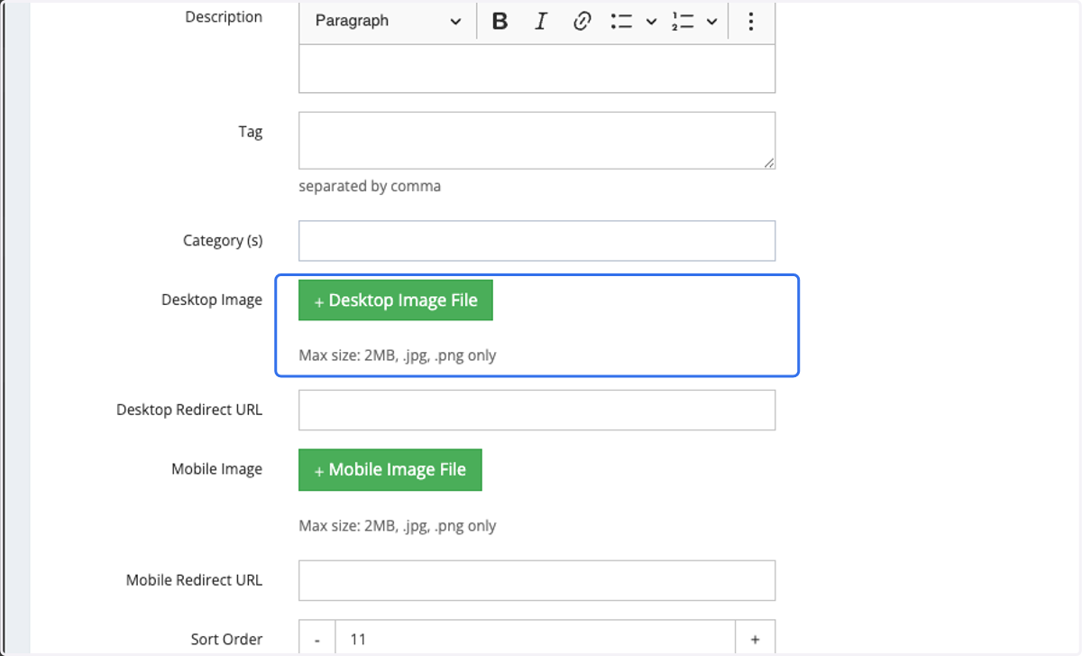This screenshot has width=1082, height=656.
Task: Click the Tag box resize handle
Action: point(769,162)
